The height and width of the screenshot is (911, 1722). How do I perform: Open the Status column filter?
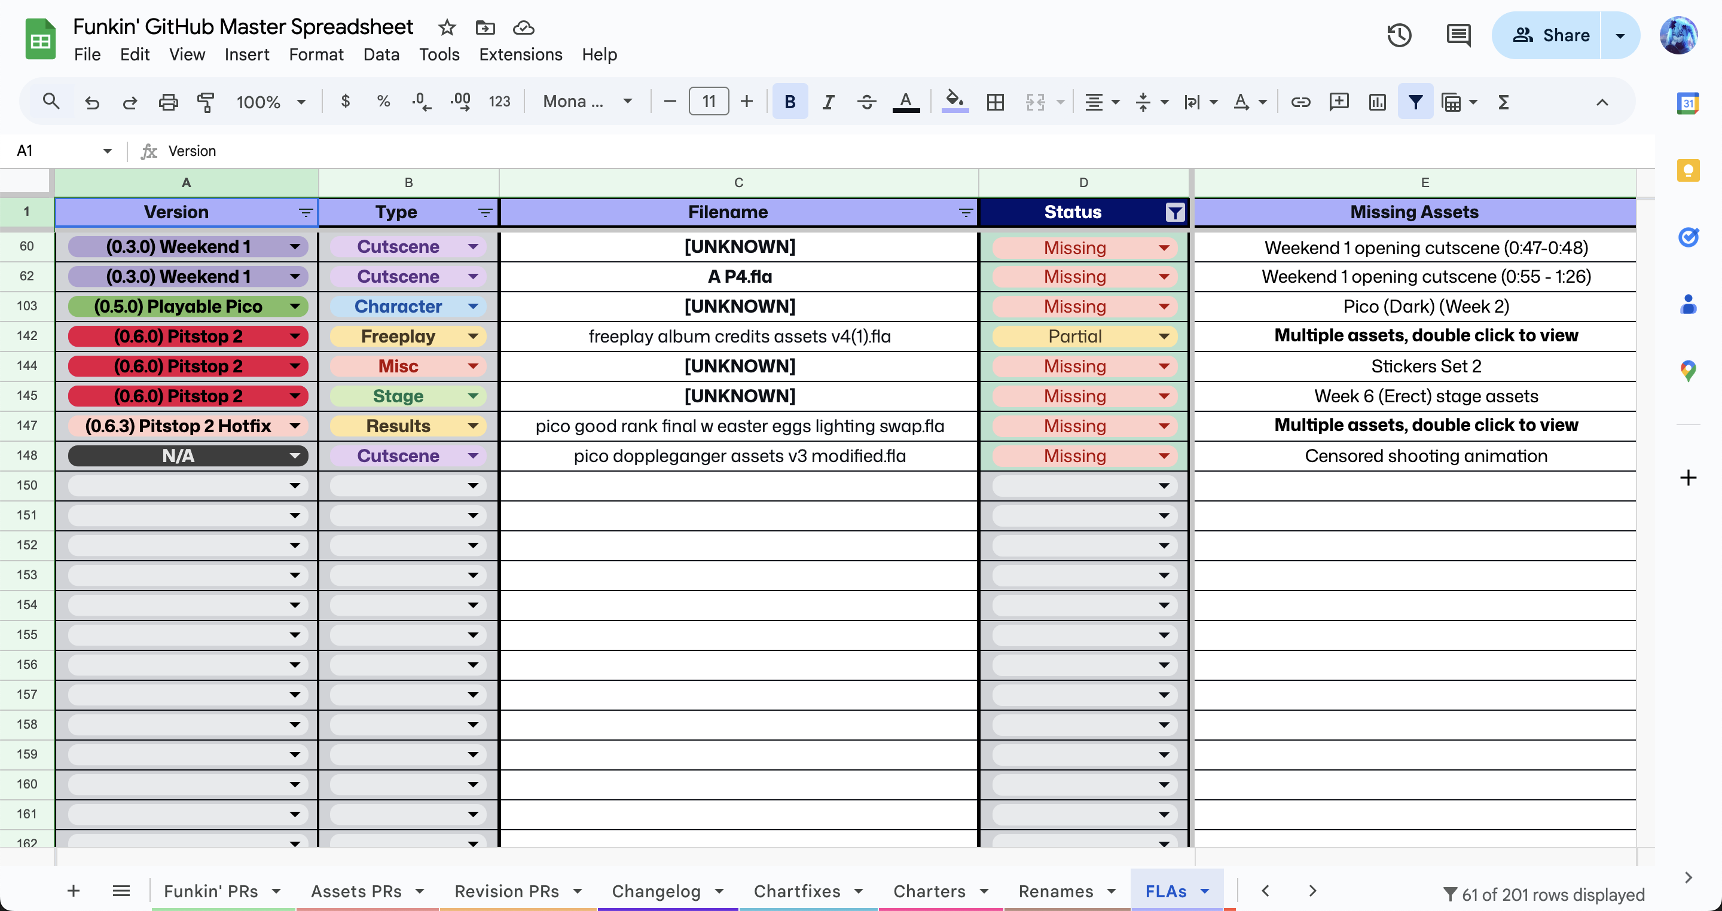point(1174,213)
